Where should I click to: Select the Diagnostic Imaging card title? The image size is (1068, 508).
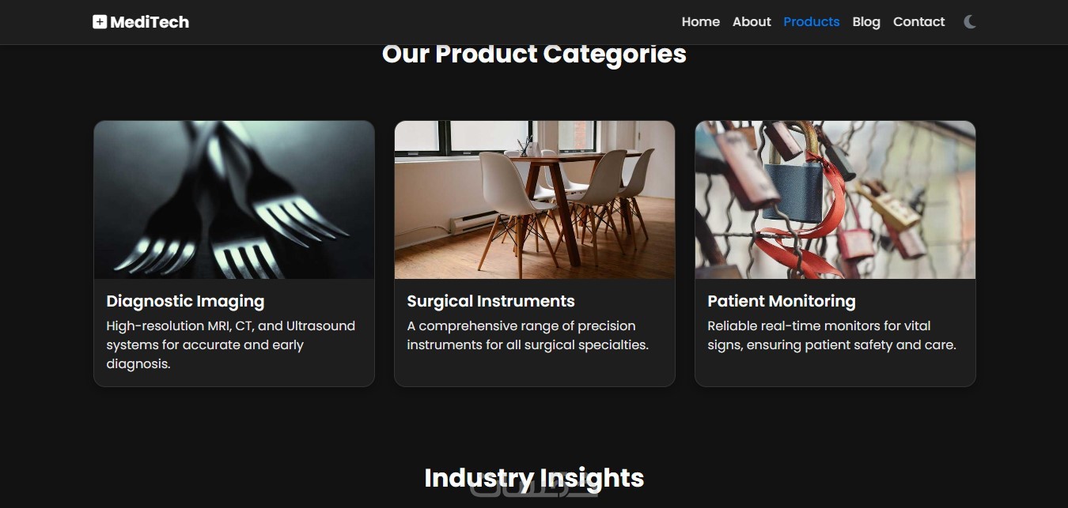coord(185,301)
